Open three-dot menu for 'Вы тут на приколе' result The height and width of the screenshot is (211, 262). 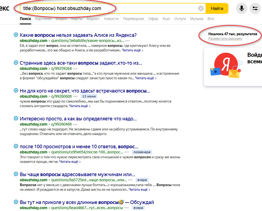point(127,208)
